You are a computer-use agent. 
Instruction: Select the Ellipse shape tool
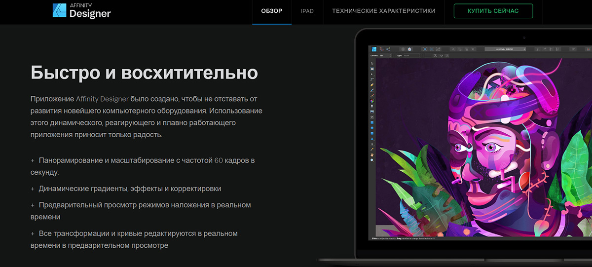[x=372, y=128]
